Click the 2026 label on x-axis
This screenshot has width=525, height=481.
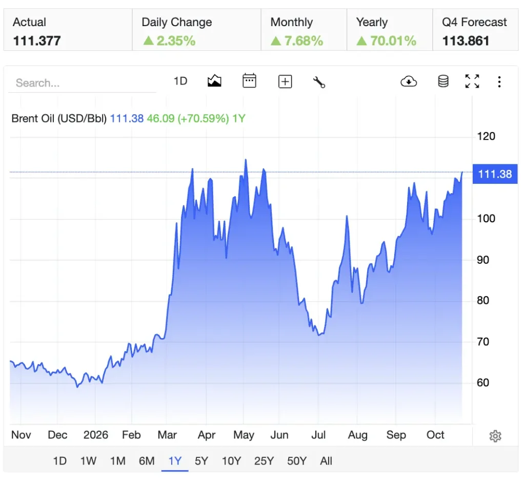coord(96,435)
